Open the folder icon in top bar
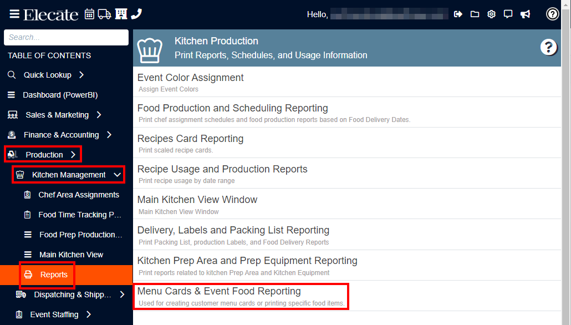 coord(475,14)
